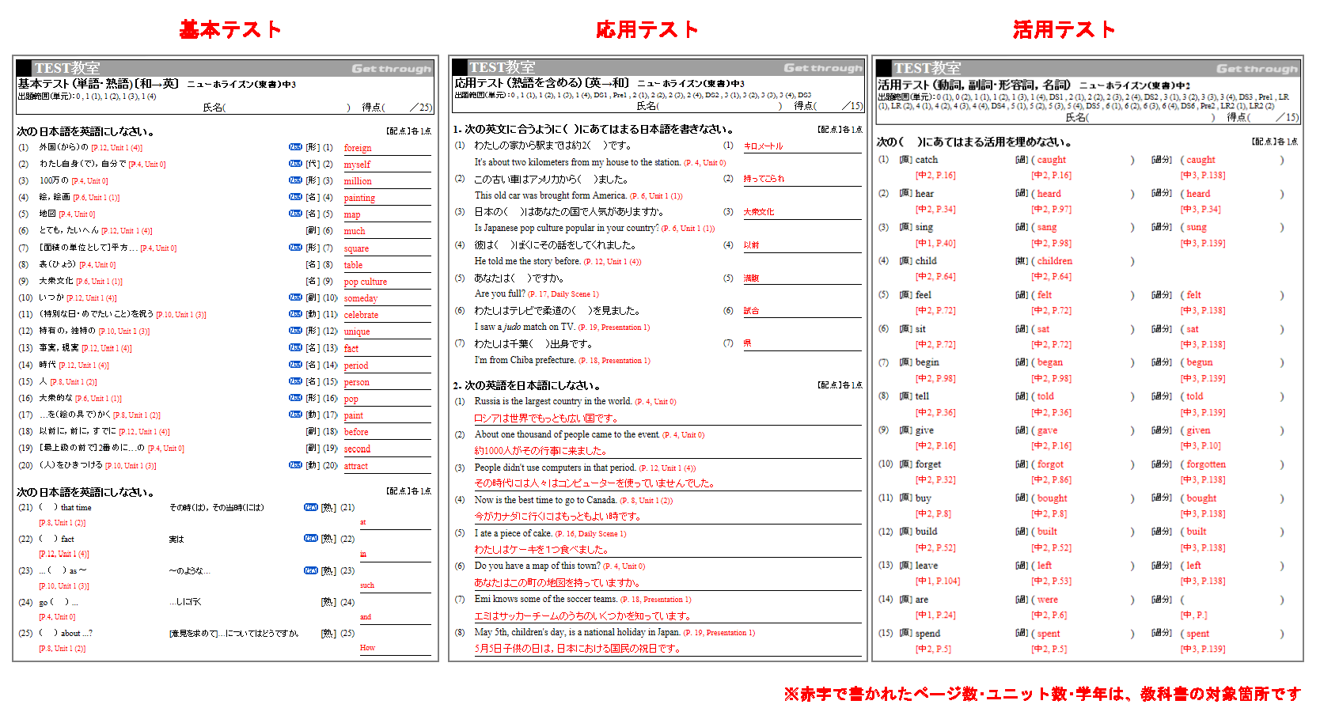This screenshot has width=1320, height=712.
Task: Click 'Do you have a map of this town?'
Action: click(537, 566)
